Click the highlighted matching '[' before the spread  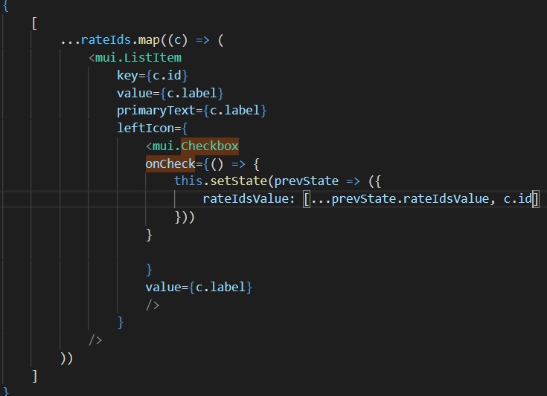(307, 199)
